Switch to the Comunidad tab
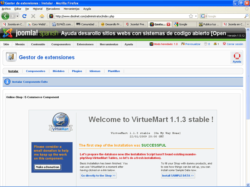This screenshot has height=187, width=250. [x=87, y=25]
